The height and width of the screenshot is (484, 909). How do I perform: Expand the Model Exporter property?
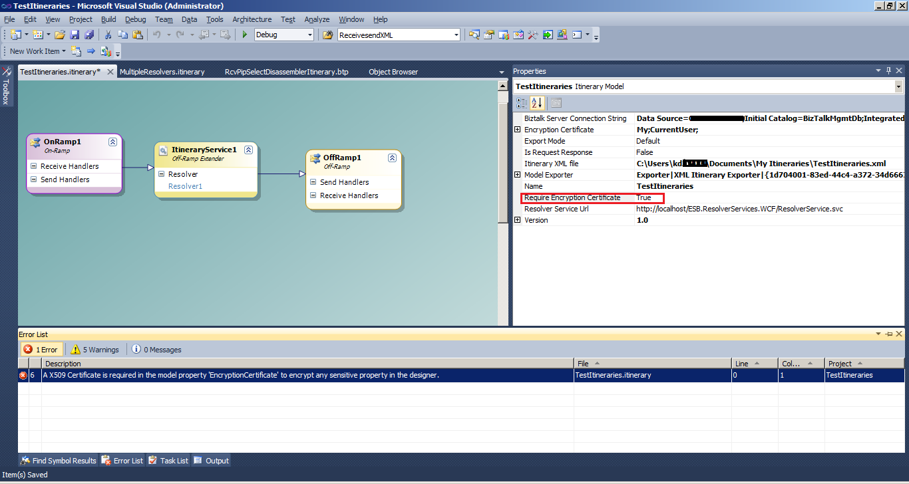pos(518,175)
